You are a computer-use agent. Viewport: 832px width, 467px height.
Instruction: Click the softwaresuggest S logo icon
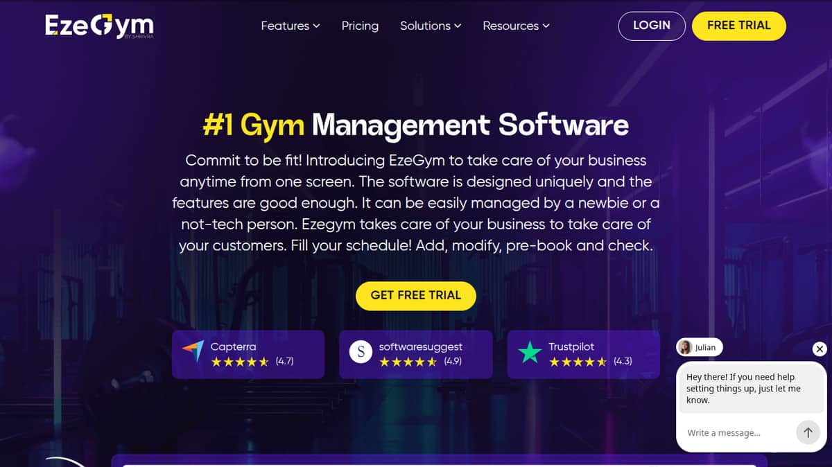pos(361,353)
